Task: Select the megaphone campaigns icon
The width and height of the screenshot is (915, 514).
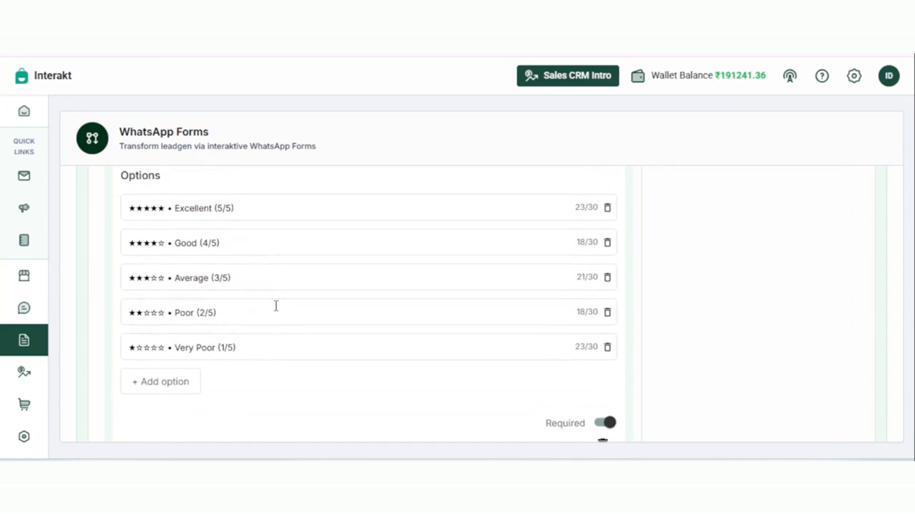Action: [x=24, y=208]
